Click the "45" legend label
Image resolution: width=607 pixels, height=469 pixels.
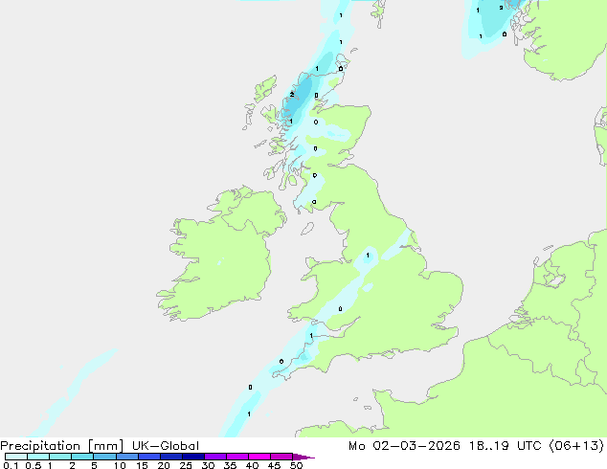coord(274,465)
